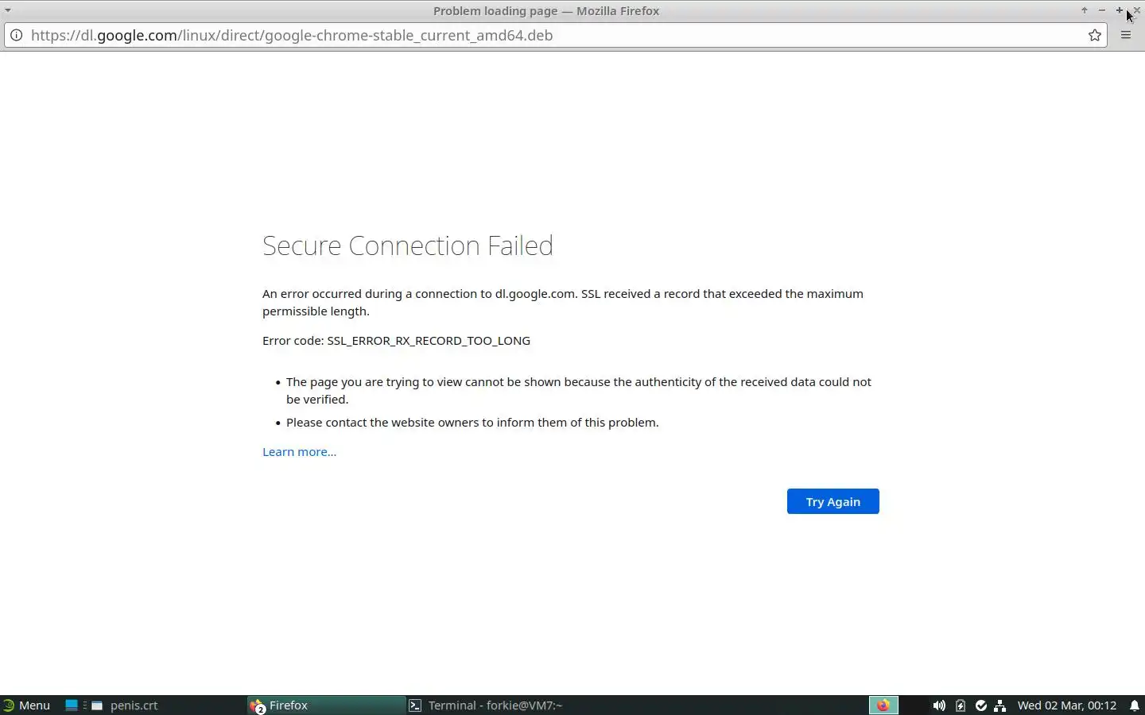Open the window menu arrow in title bar

pyautogui.click(x=8, y=10)
